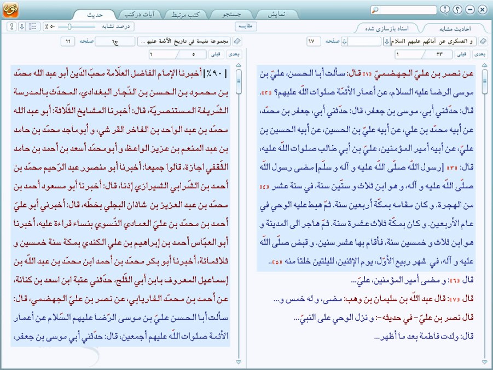Open the right pane book title dropdown arrow
Viewport: 493px width, 370px height.
386,41
